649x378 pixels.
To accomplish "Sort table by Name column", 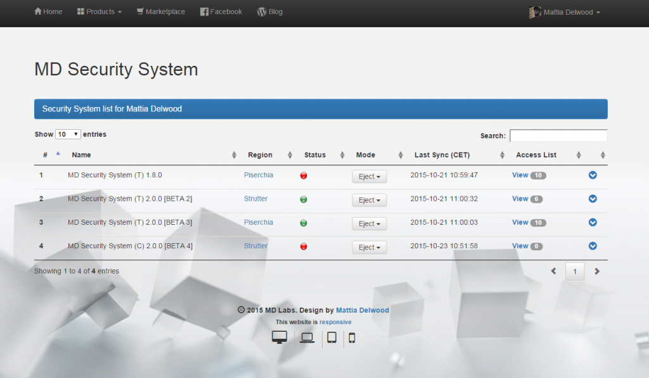I will coord(152,154).
